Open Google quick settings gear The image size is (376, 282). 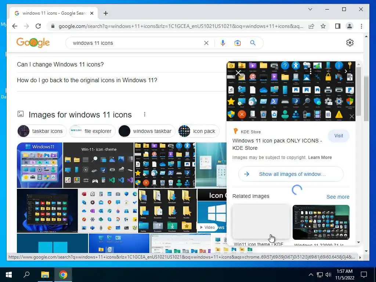[x=350, y=43]
